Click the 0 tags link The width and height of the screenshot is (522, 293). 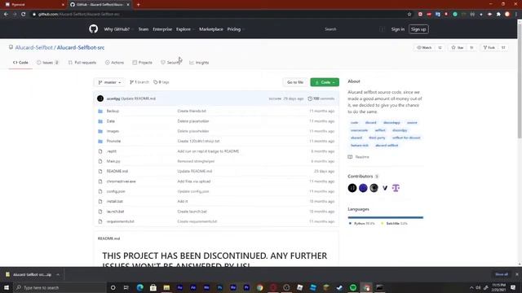[x=161, y=82]
